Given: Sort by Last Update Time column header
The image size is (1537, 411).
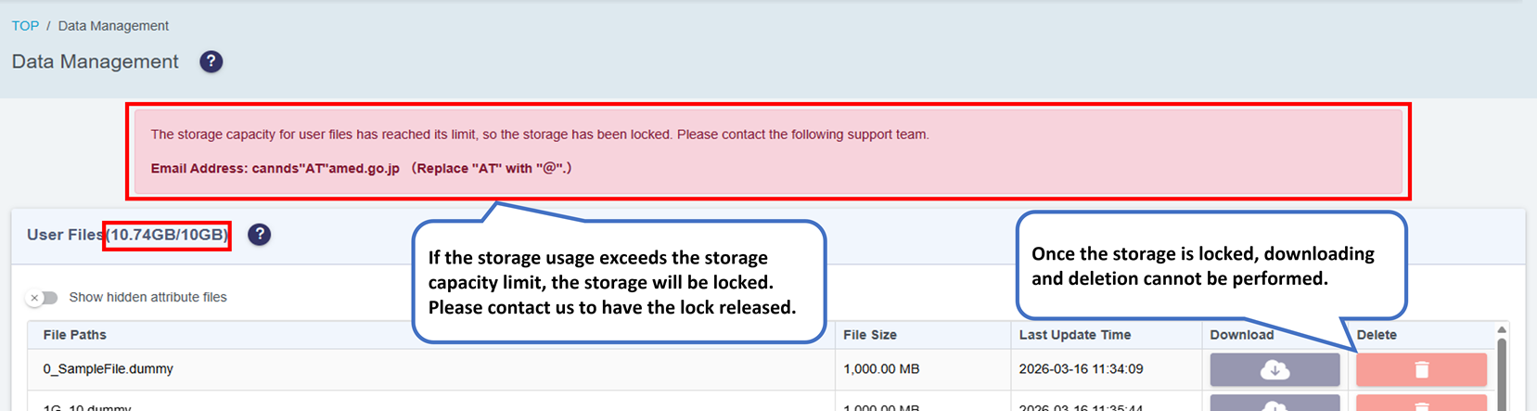Looking at the screenshot, I should (1075, 335).
